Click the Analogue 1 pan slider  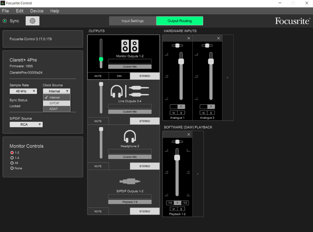[177, 46]
